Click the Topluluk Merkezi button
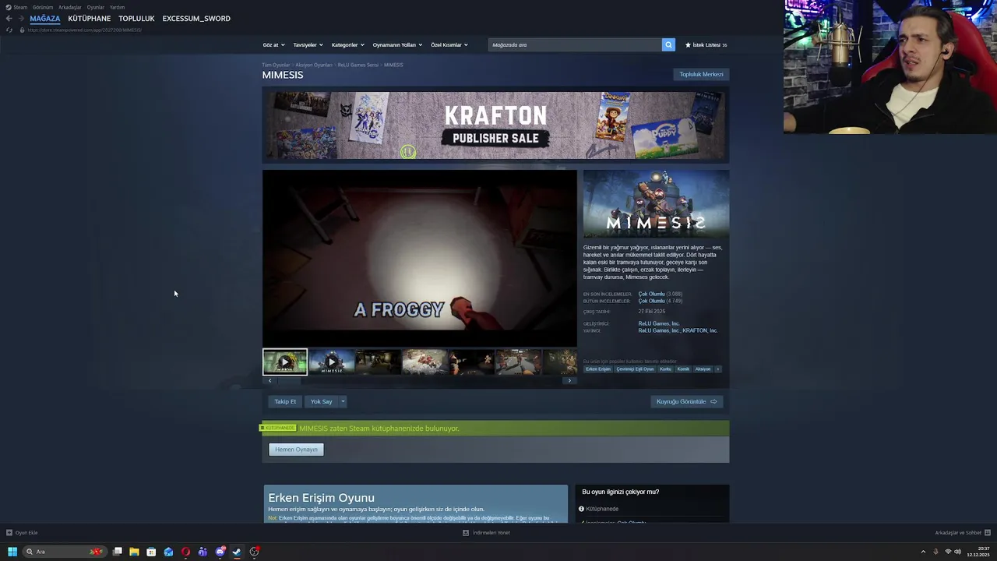Screen dimensions: 997x561 pyautogui.click(x=701, y=75)
